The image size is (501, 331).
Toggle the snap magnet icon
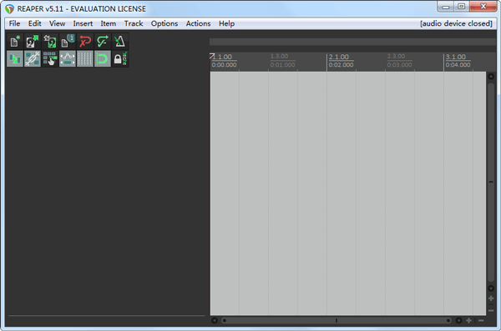point(103,58)
